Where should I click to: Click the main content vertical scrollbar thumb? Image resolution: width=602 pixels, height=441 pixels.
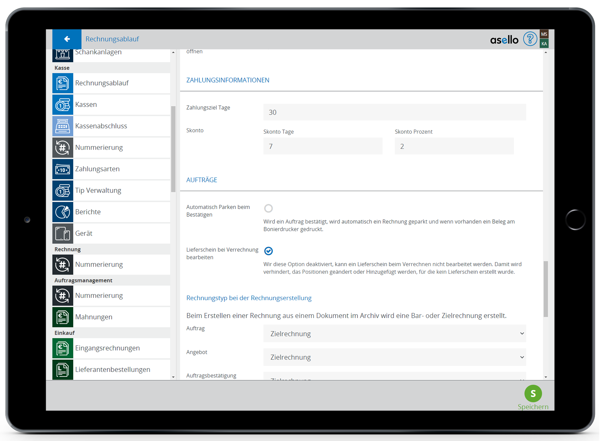tap(546, 289)
